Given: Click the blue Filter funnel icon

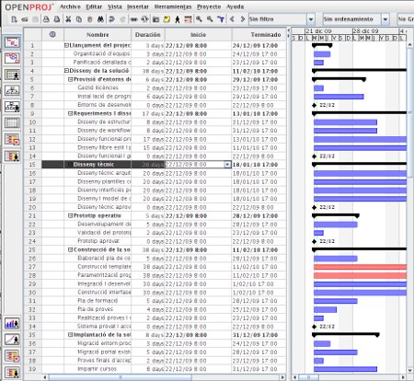Looking at the screenshot, I should (x=221, y=19).
